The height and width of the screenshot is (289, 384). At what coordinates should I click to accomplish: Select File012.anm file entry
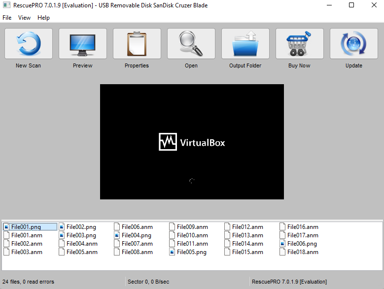pos(247,227)
